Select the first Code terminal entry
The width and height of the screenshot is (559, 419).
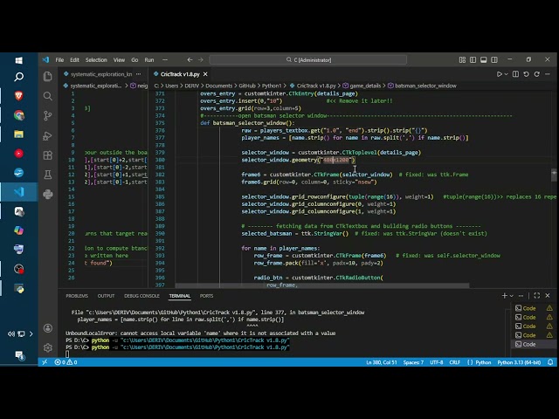[x=534, y=308]
